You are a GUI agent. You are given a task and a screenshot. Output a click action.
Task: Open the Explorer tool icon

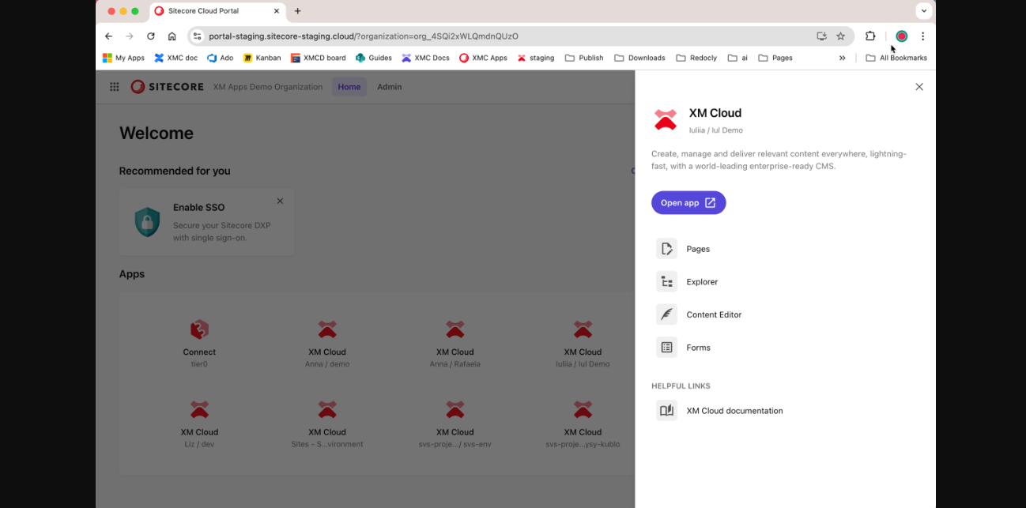666,282
